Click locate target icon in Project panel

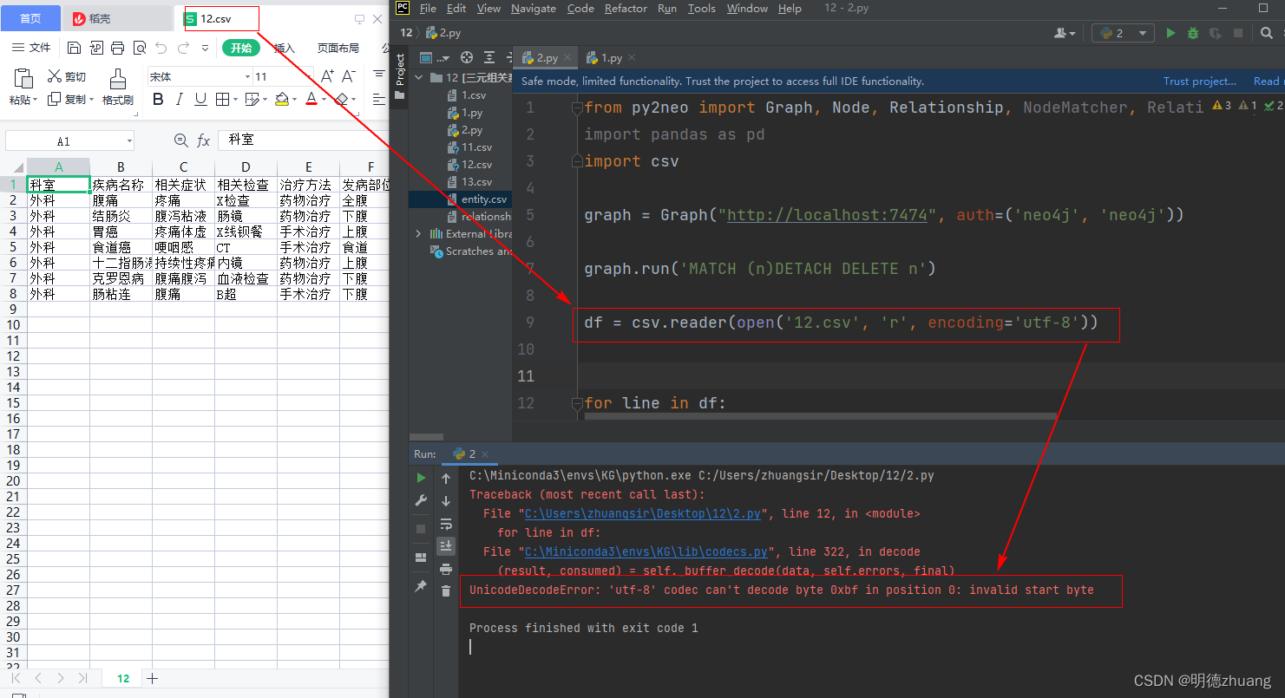click(467, 58)
